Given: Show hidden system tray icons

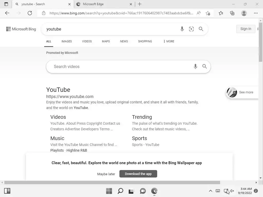Looking at the screenshot, I should 211,191.
